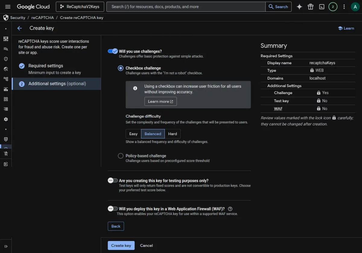This screenshot has height=253, width=362.
Task: Open the dashboard grid icon in sidebar
Action: [6, 39]
